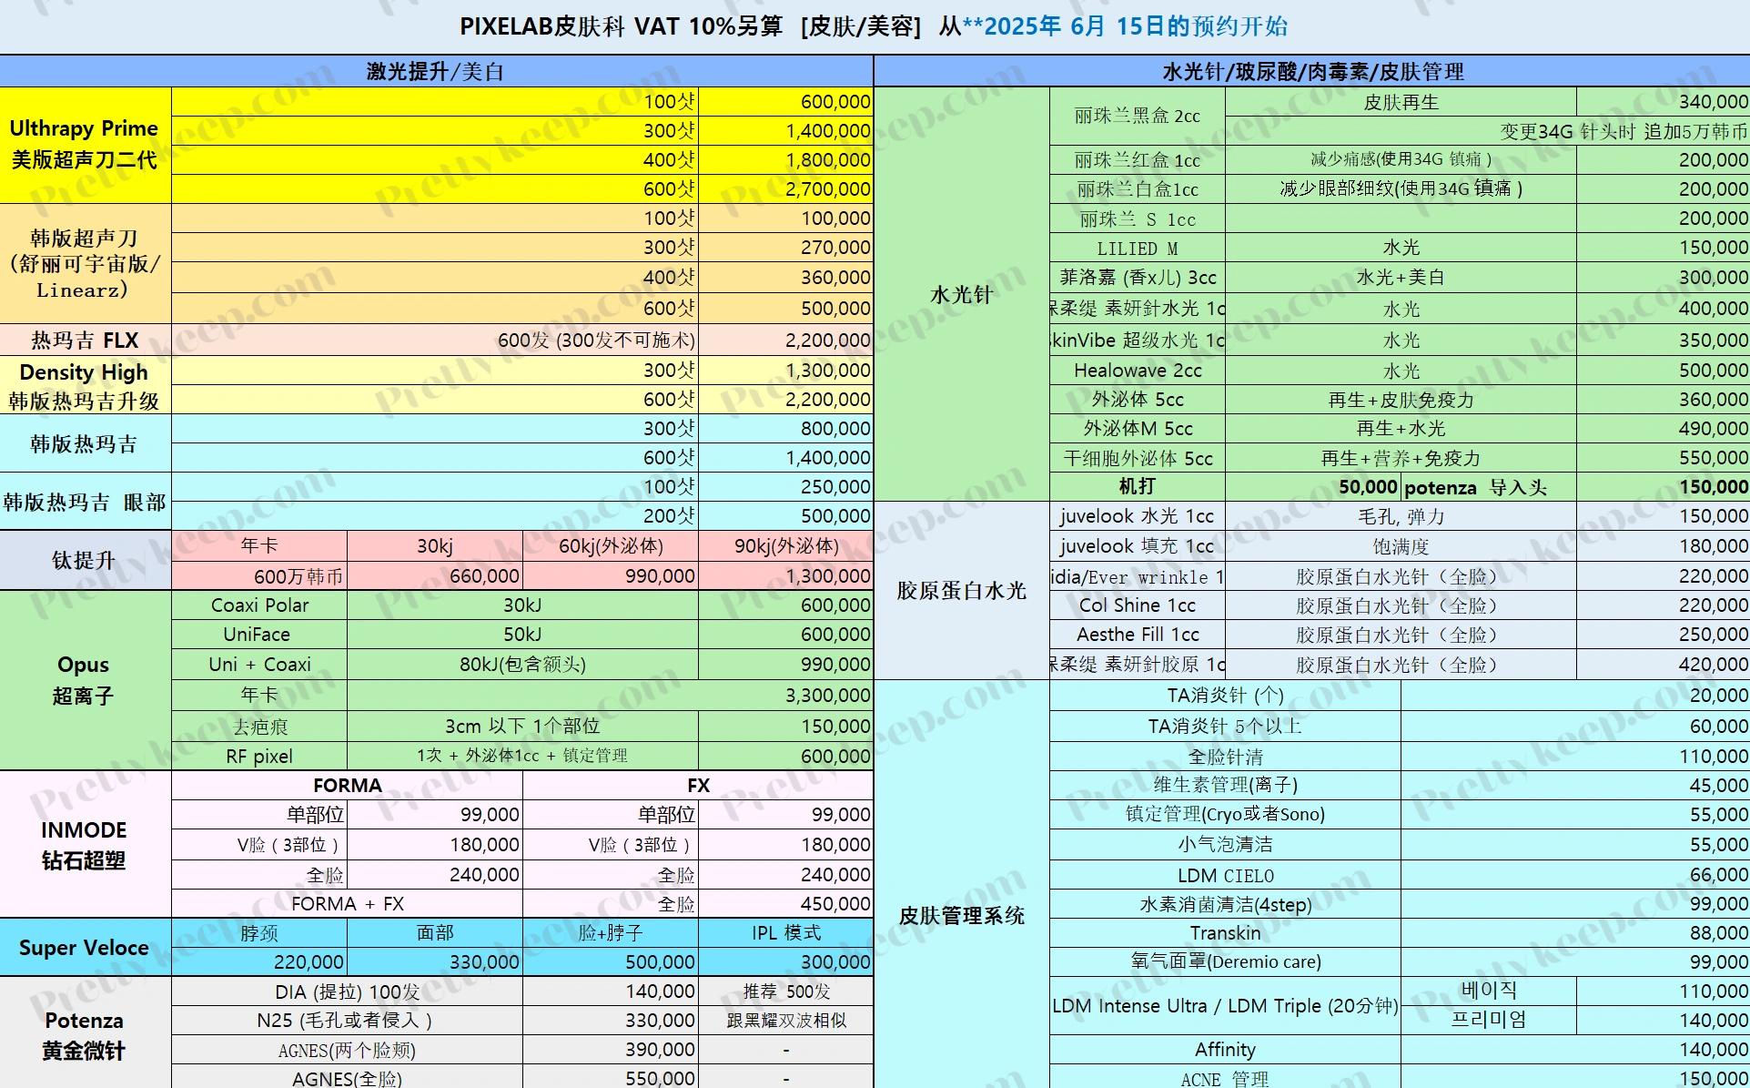1750x1088 pixels.
Task: Select the TA消炎针 5个以上 cell
Action: tap(1225, 727)
